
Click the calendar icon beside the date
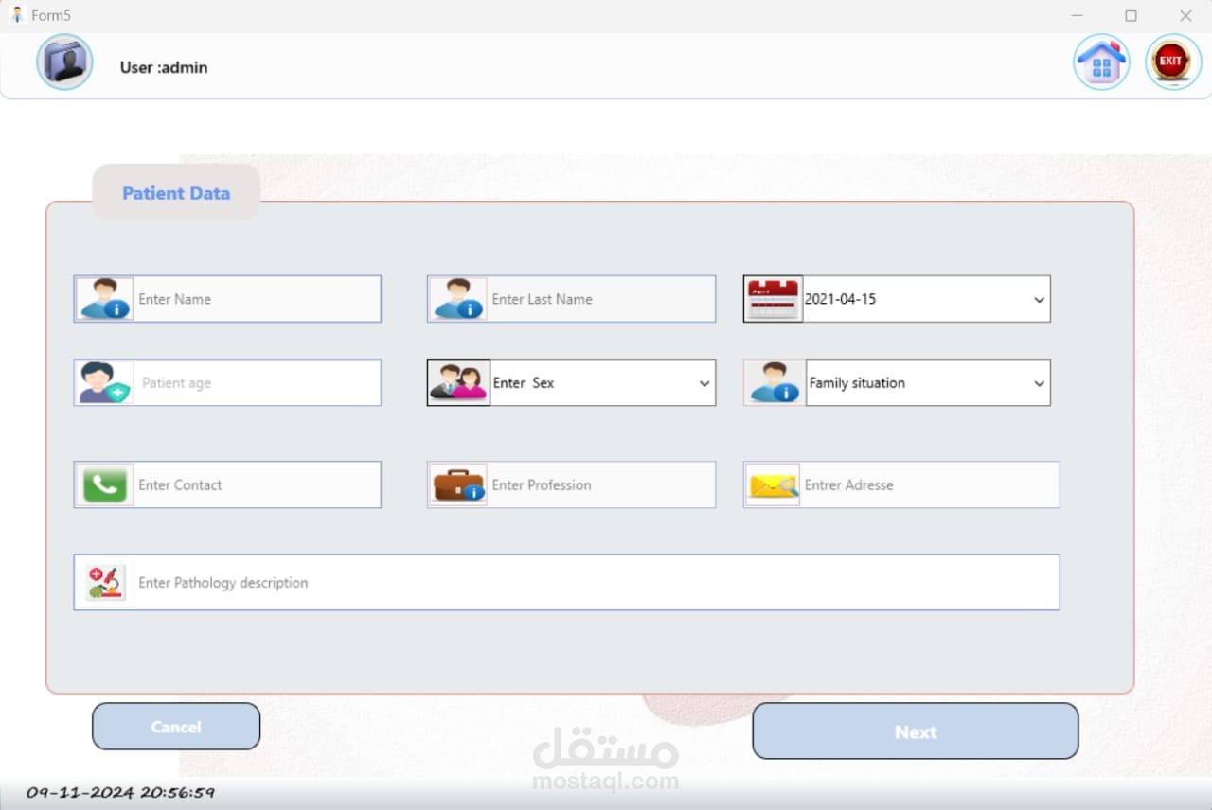click(x=773, y=299)
